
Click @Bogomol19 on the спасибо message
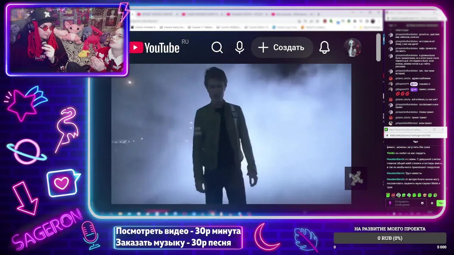(402, 84)
